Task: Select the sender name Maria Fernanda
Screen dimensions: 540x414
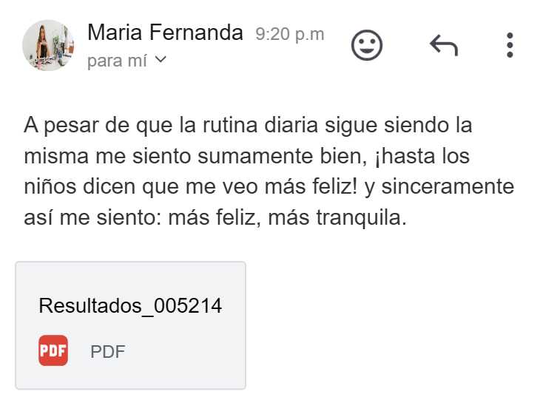Action: tap(165, 33)
